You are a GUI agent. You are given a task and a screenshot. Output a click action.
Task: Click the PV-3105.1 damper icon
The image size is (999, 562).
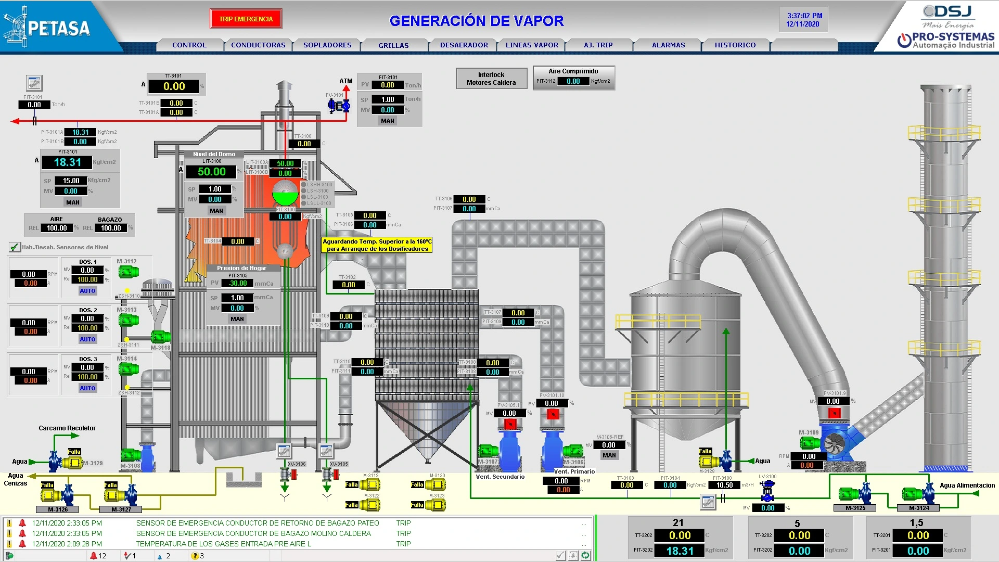[510, 425]
